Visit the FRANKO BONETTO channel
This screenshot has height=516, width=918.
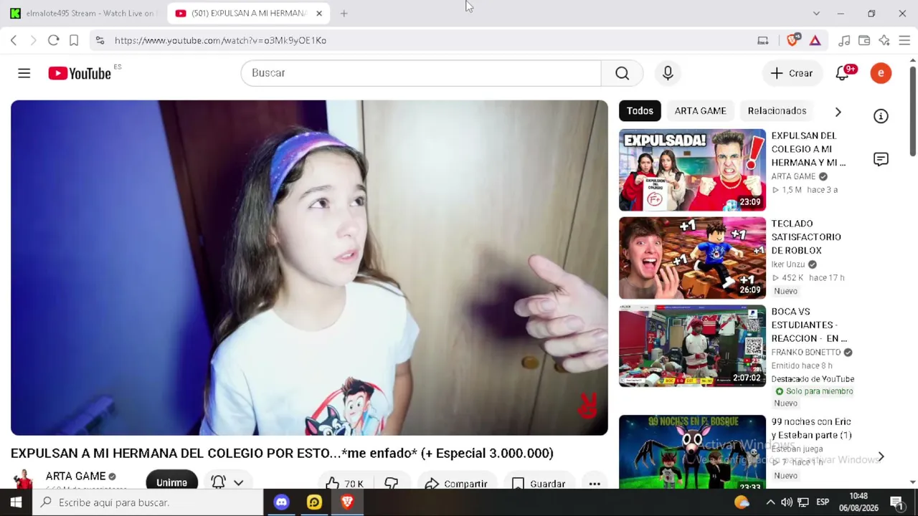pyautogui.click(x=806, y=353)
